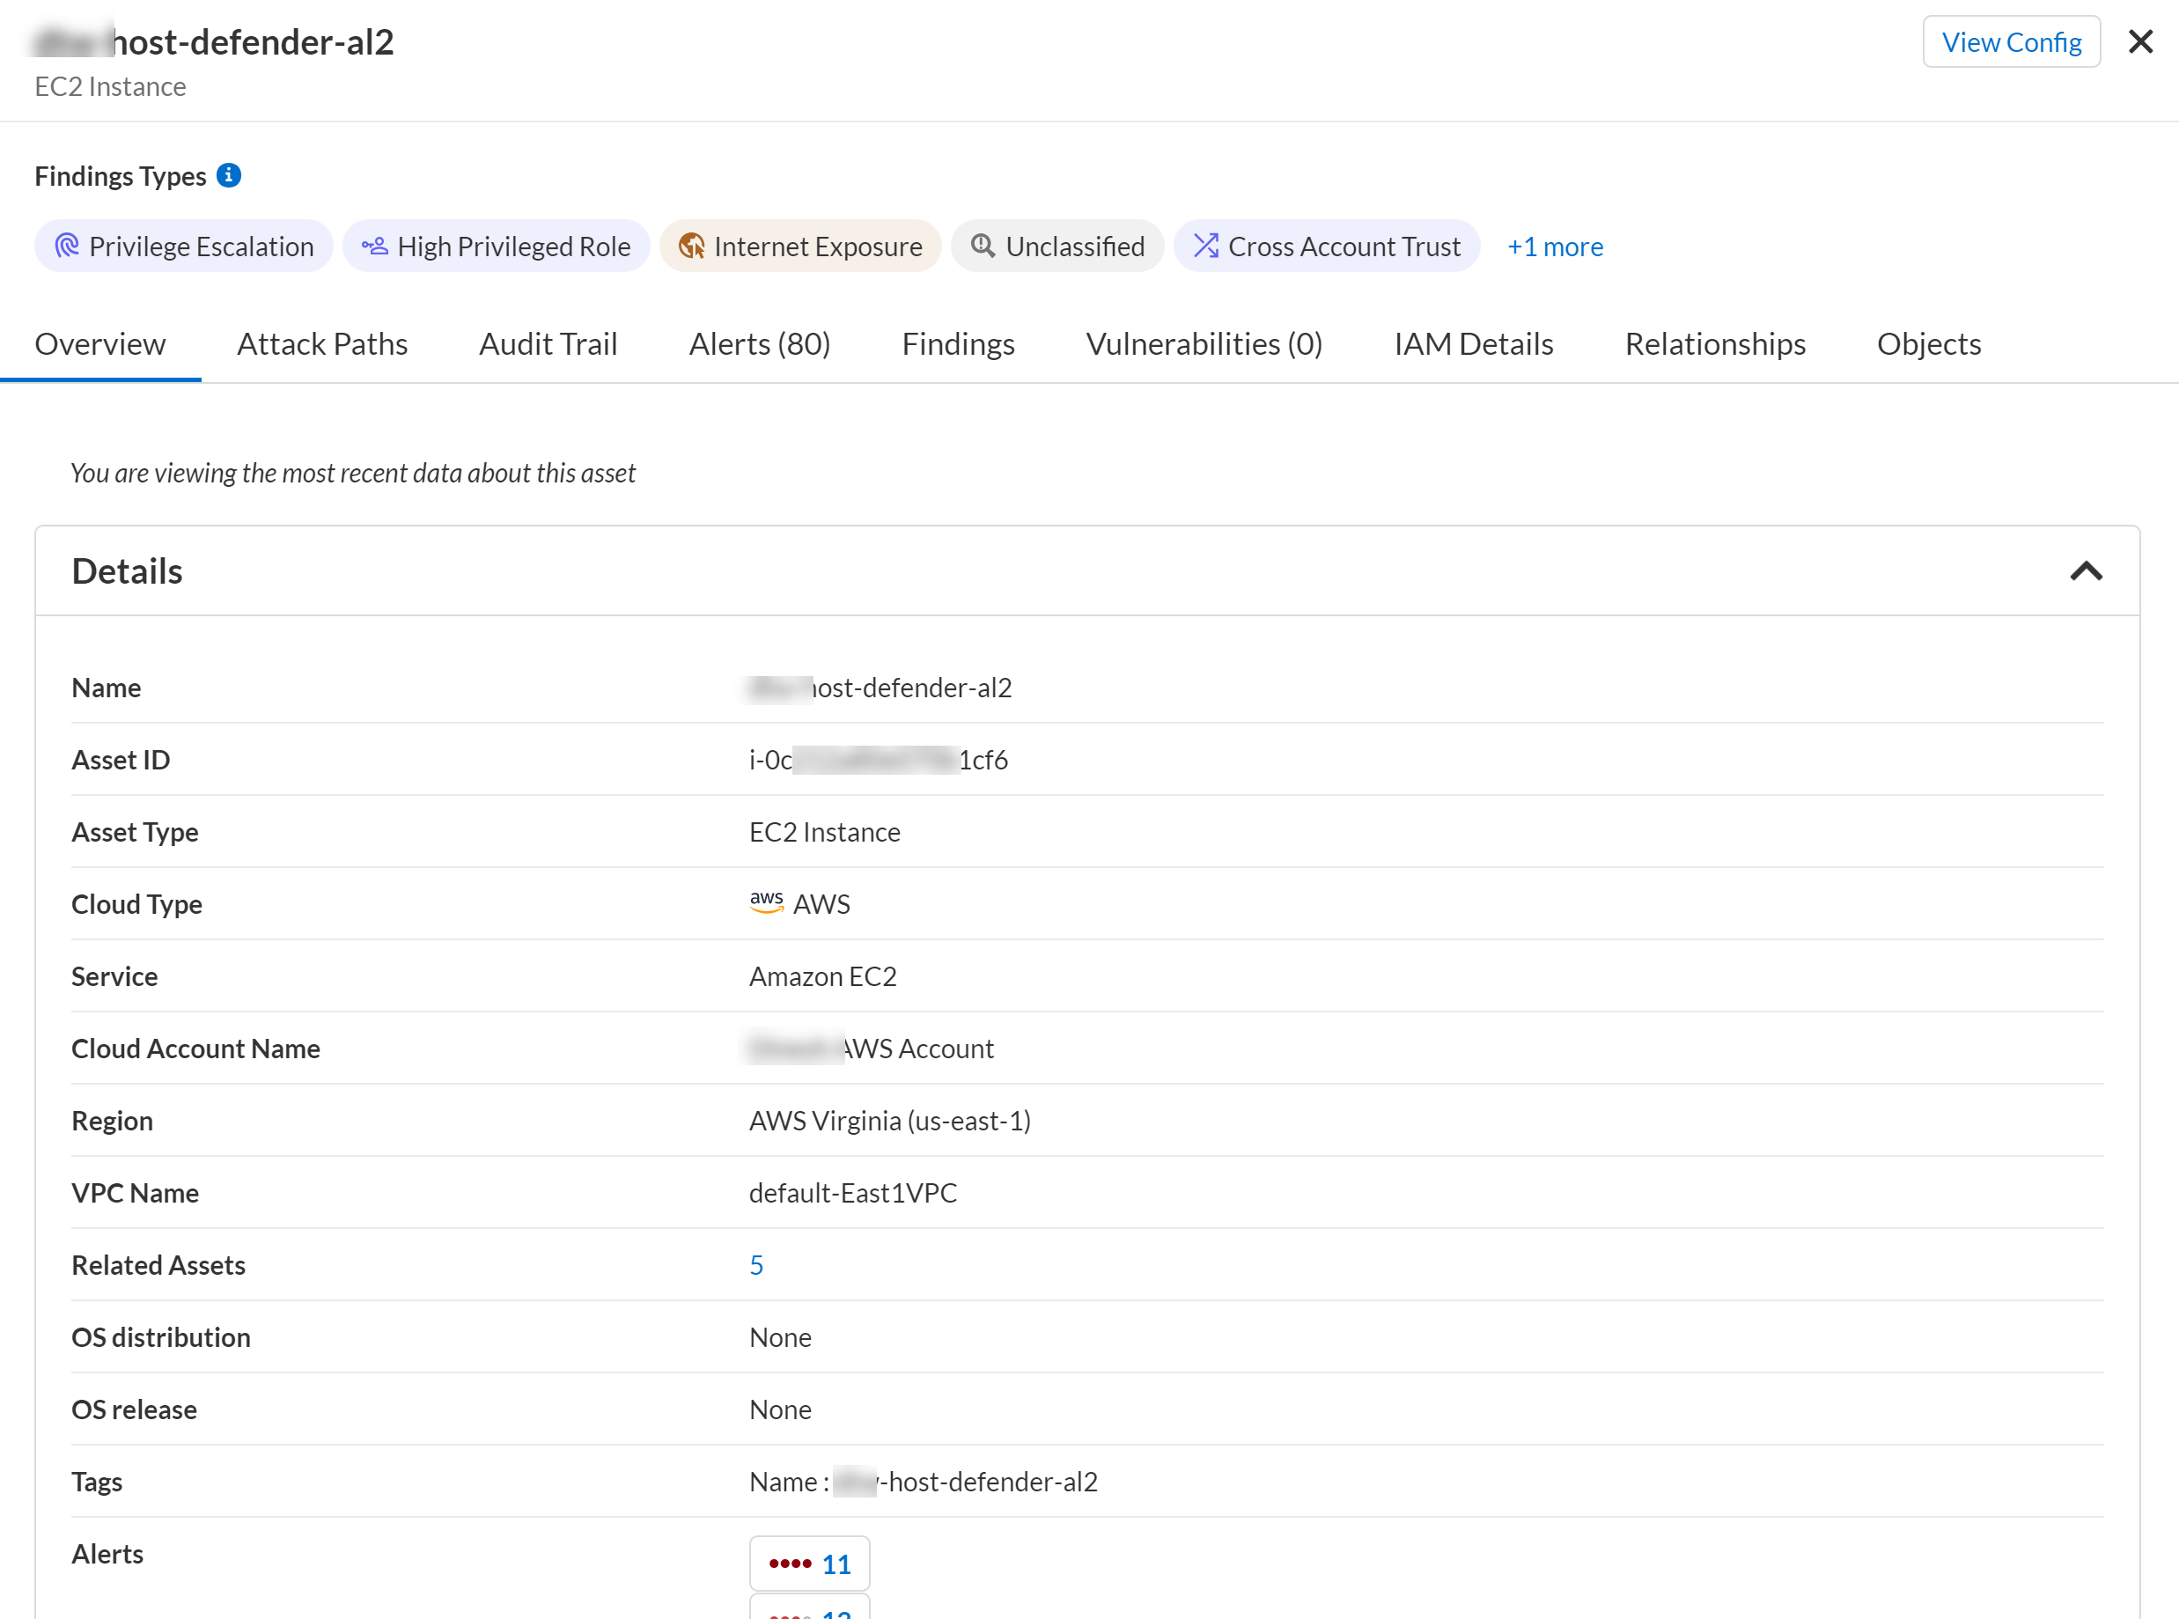Click the Privilege Escalation fingerprint icon
The width and height of the screenshot is (2179, 1619).
point(67,246)
